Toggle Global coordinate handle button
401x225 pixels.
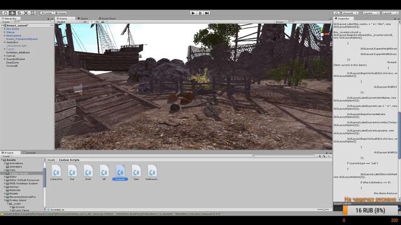[x=60, y=13]
